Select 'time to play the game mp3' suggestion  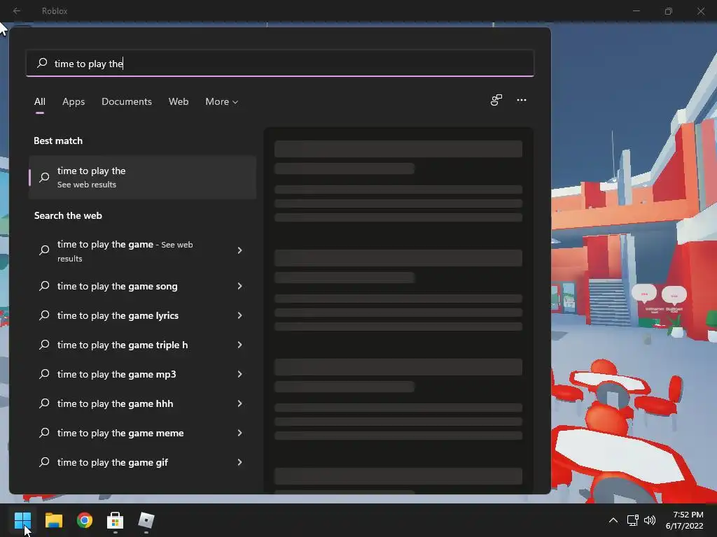pos(143,375)
